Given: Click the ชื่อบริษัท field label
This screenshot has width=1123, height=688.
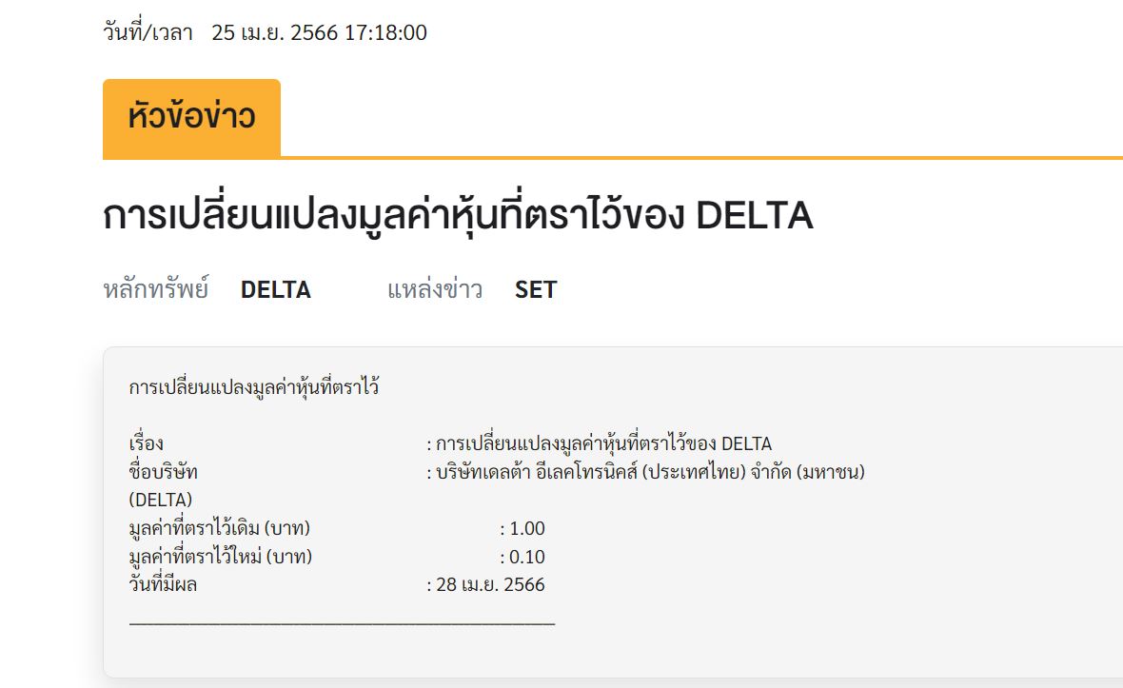Looking at the screenshot, I should [164, 472].
